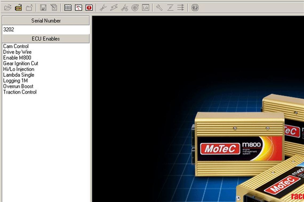304x202 pixels.
Task: Click the Serial Number header
Action: [46, 20]
